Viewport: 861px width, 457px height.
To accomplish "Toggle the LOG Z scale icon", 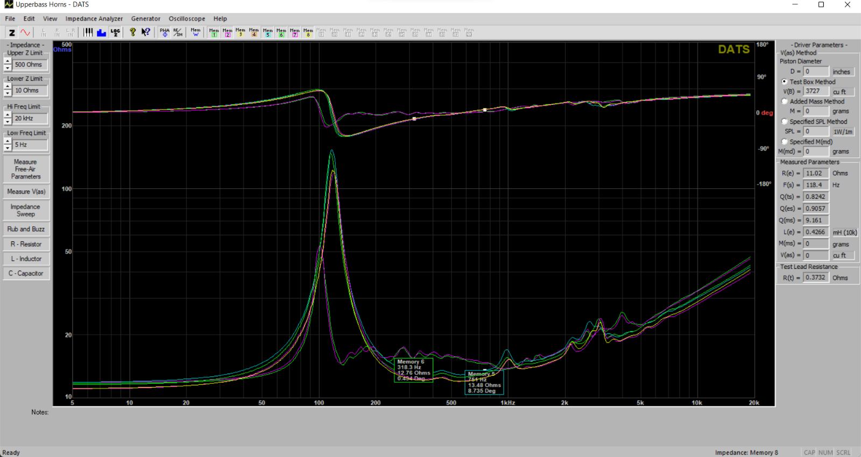I will pyautogui.click(x=115, y=33).
